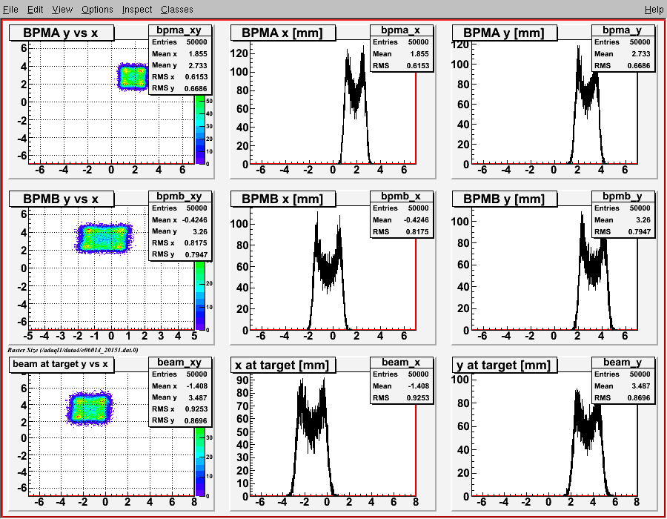Click the BPMA y vs x beam spot cluster
Image resolution: width=667 pixels, height=519 pixels.
coord(133,76)
